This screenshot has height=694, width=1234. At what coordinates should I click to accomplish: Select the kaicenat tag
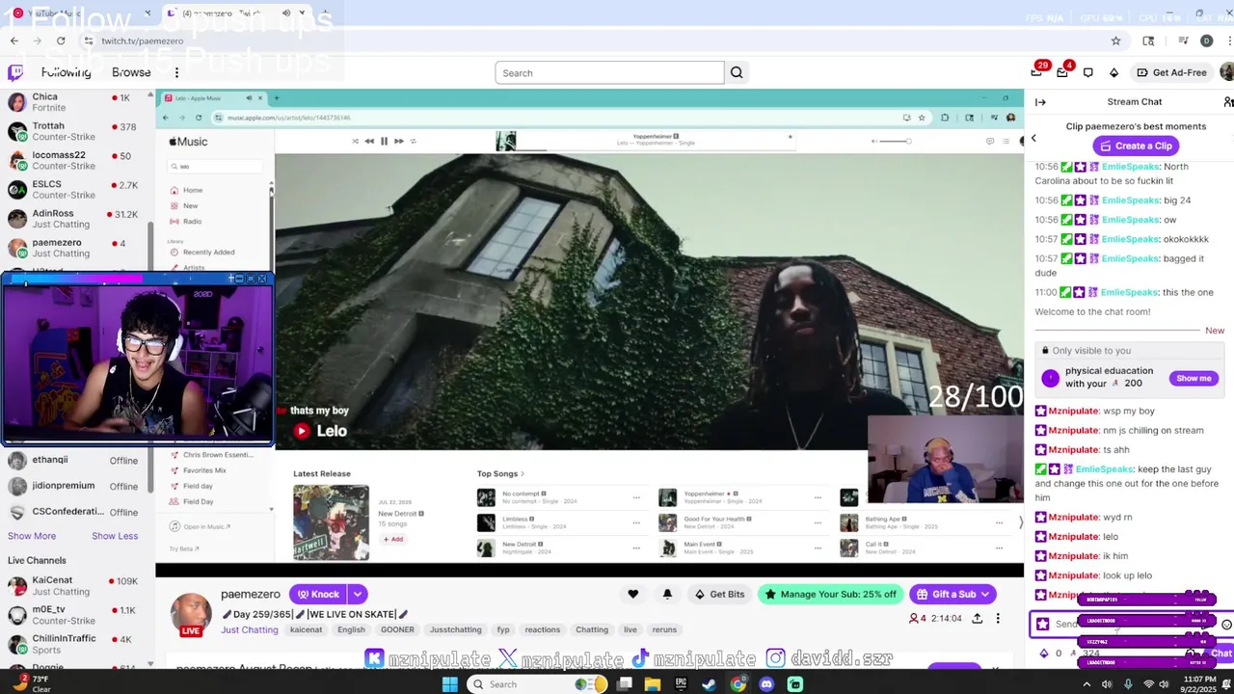click(x=307, y=629)
